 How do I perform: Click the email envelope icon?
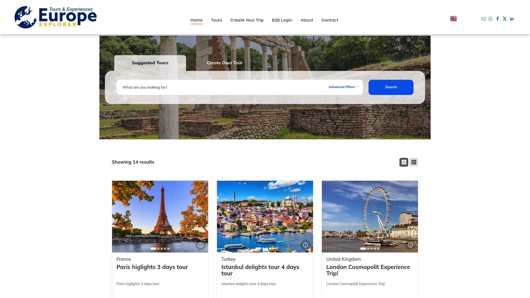(x=483, y=19)
